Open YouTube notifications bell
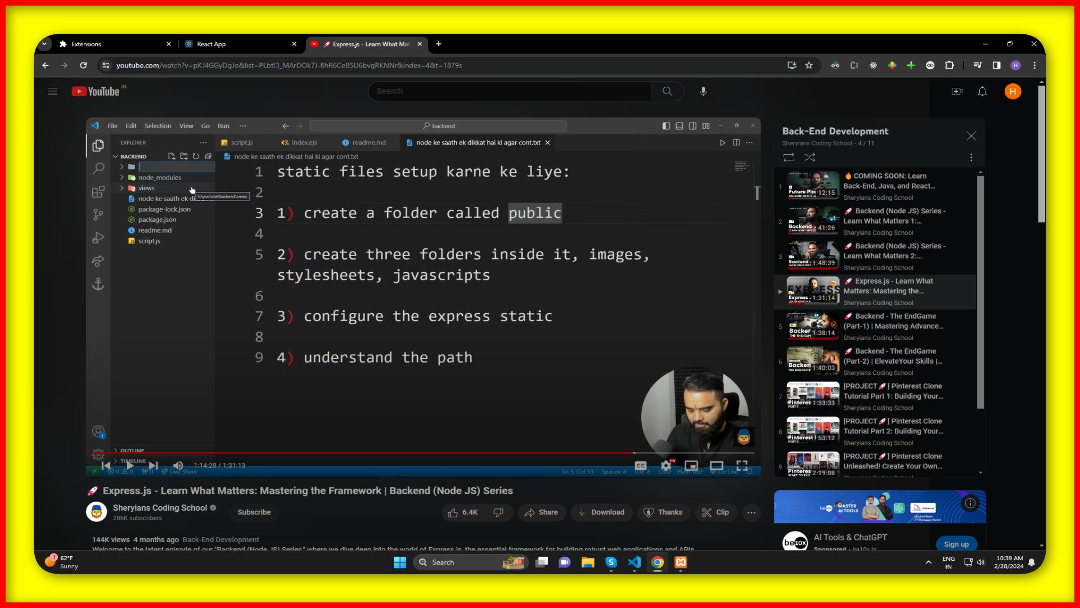1080x608 pixels. tap(982, 91)
